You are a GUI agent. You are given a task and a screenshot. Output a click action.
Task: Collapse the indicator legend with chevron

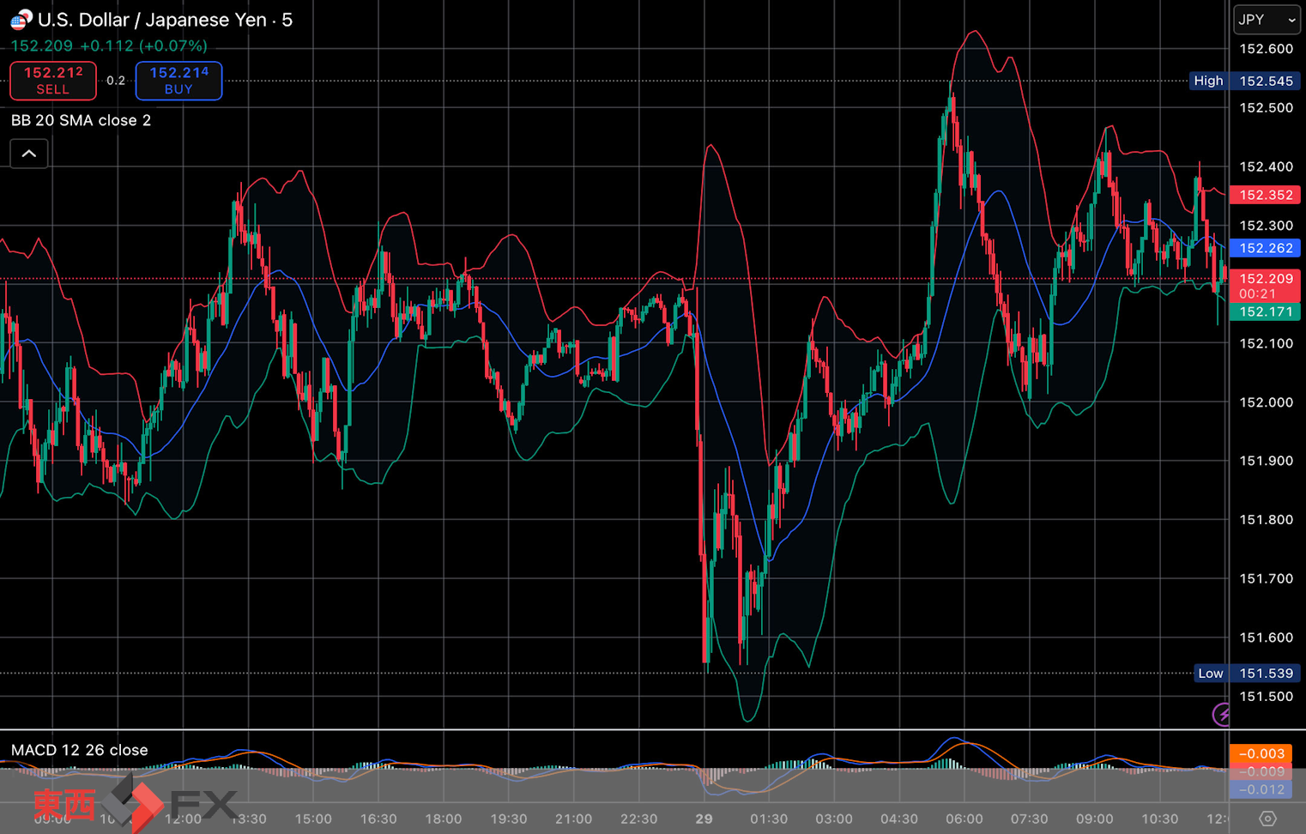coord(29,154)
